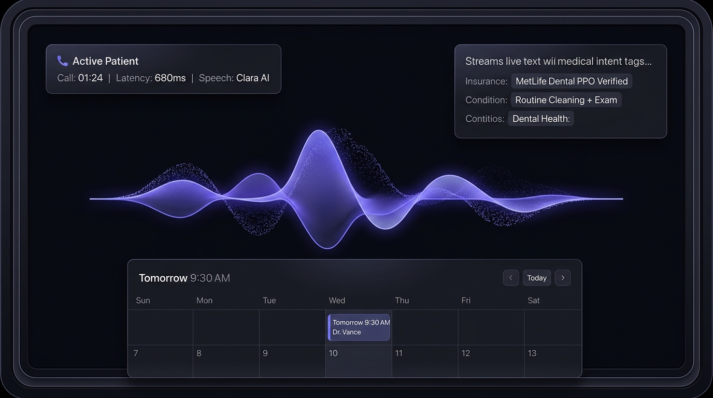
Task: Click the Clara AI speech value
Action: (x=253, y=78)
